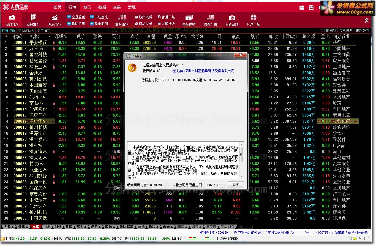Open 新股发行 new IPO icon

click(33, 20)
